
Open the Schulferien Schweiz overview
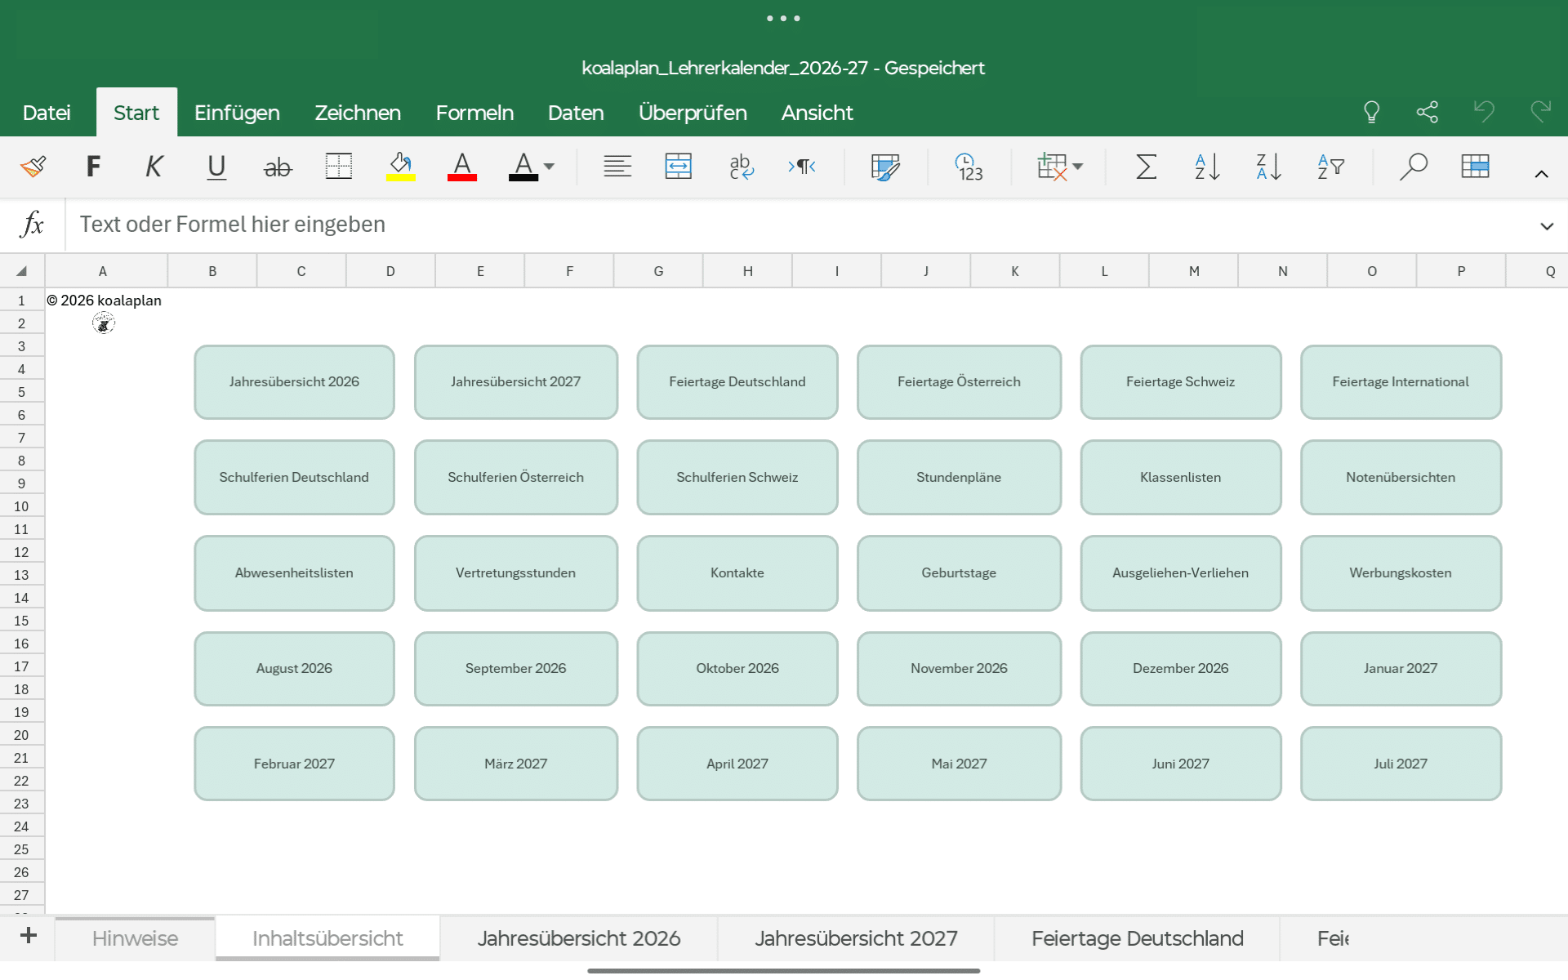(737, 477)
